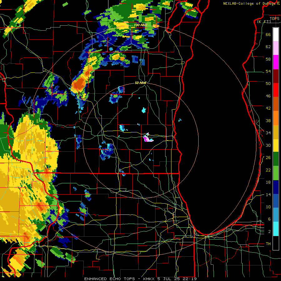Image resolution: width=281 pixels, height=281 pixels.
Task: Select the bright orange legend swatch
Action: click(276, 118)
